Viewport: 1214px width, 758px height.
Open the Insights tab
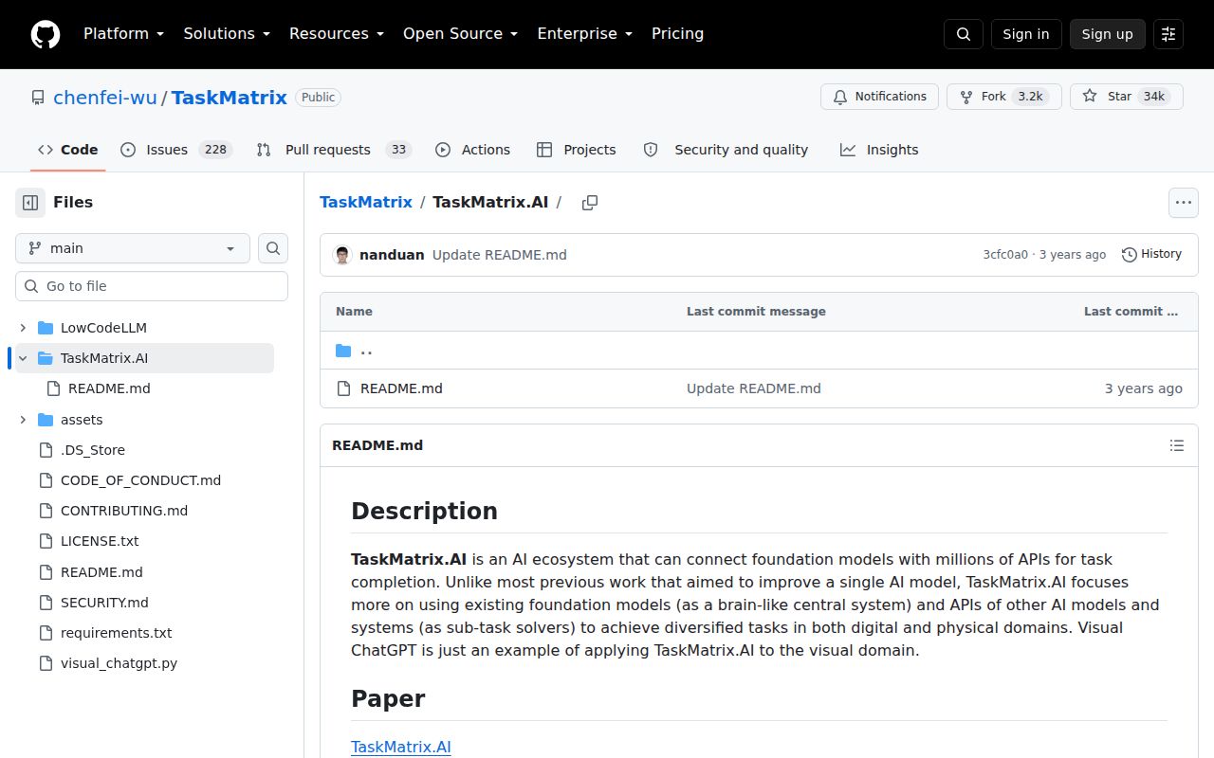point(879,150)
